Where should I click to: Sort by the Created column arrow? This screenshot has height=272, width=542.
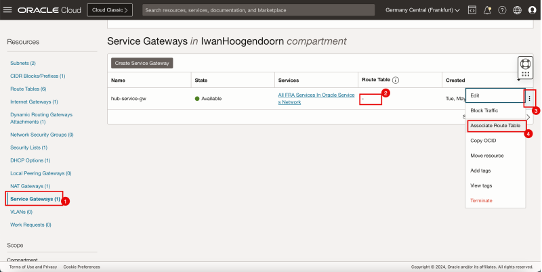[519, 81]
